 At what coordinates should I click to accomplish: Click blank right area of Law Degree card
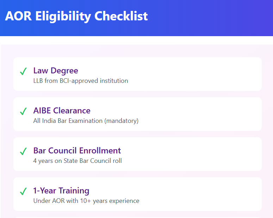coord(211,74)
